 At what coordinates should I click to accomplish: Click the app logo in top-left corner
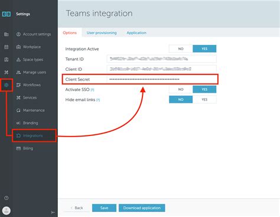click(6, 14)
